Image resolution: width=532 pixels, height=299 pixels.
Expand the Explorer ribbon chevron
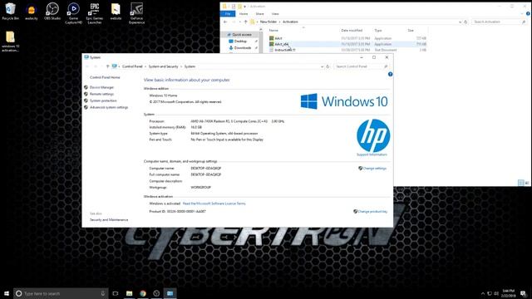point(522,14)
